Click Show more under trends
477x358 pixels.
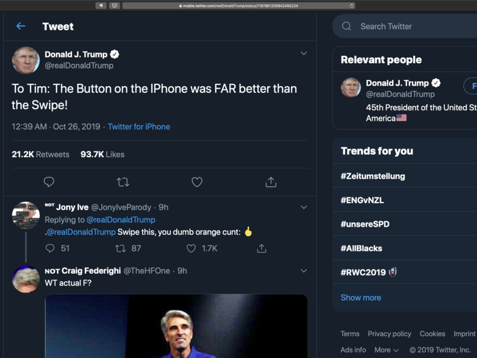click(x=361, y=297)
